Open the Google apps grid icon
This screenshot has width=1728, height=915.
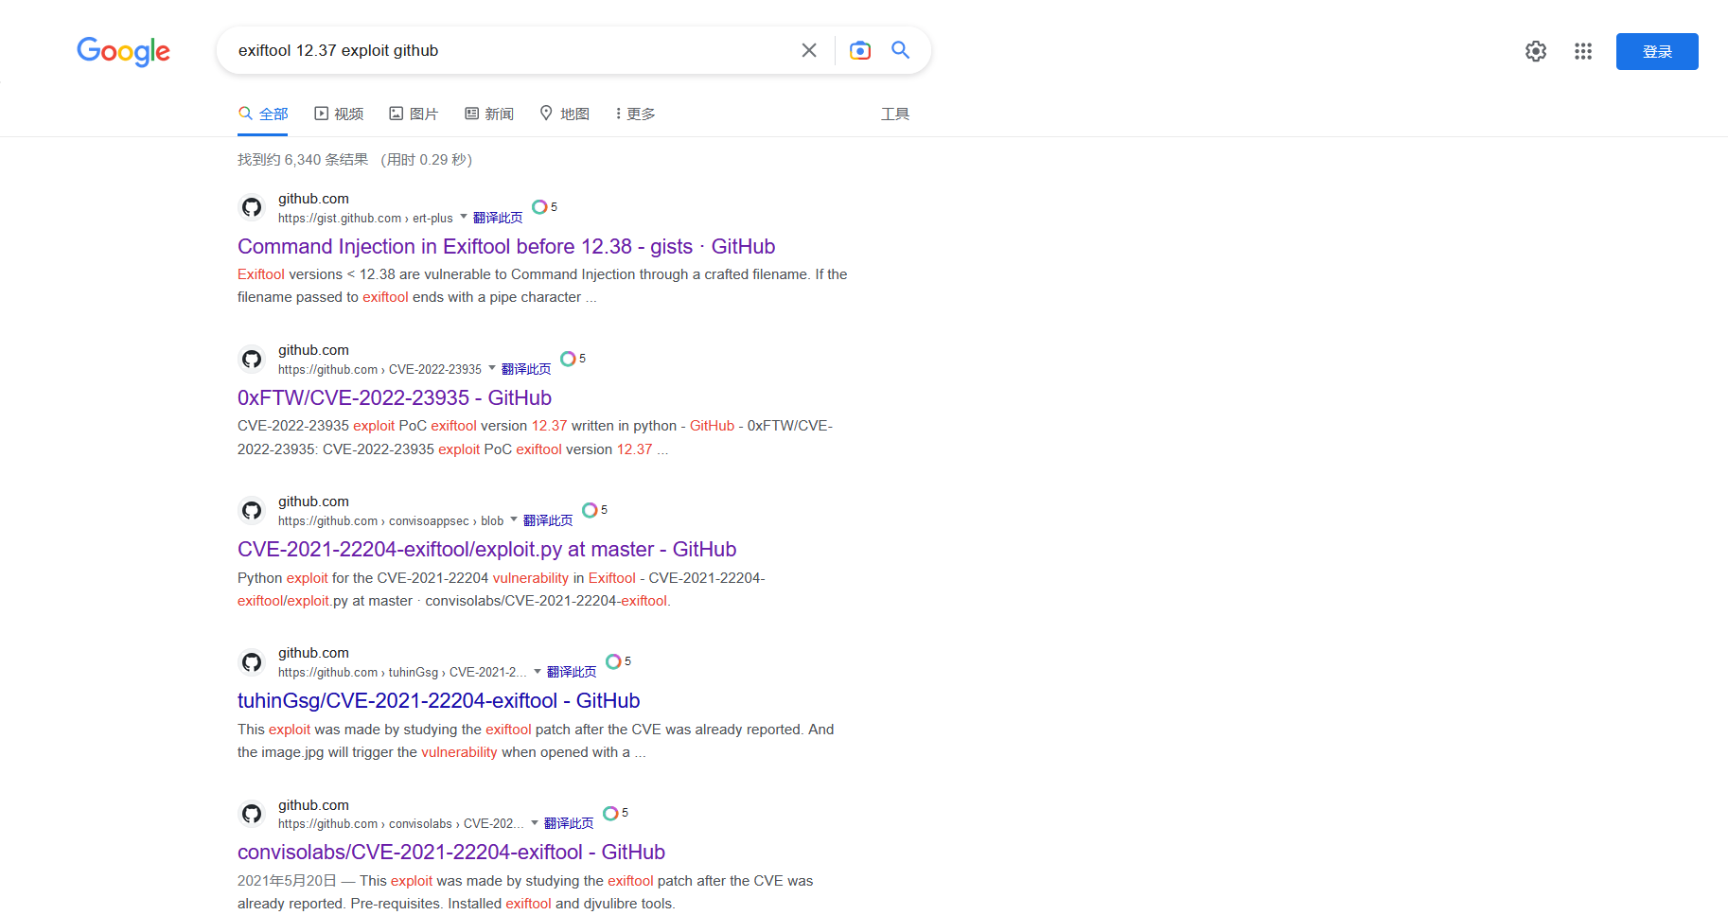[1583, 51]
